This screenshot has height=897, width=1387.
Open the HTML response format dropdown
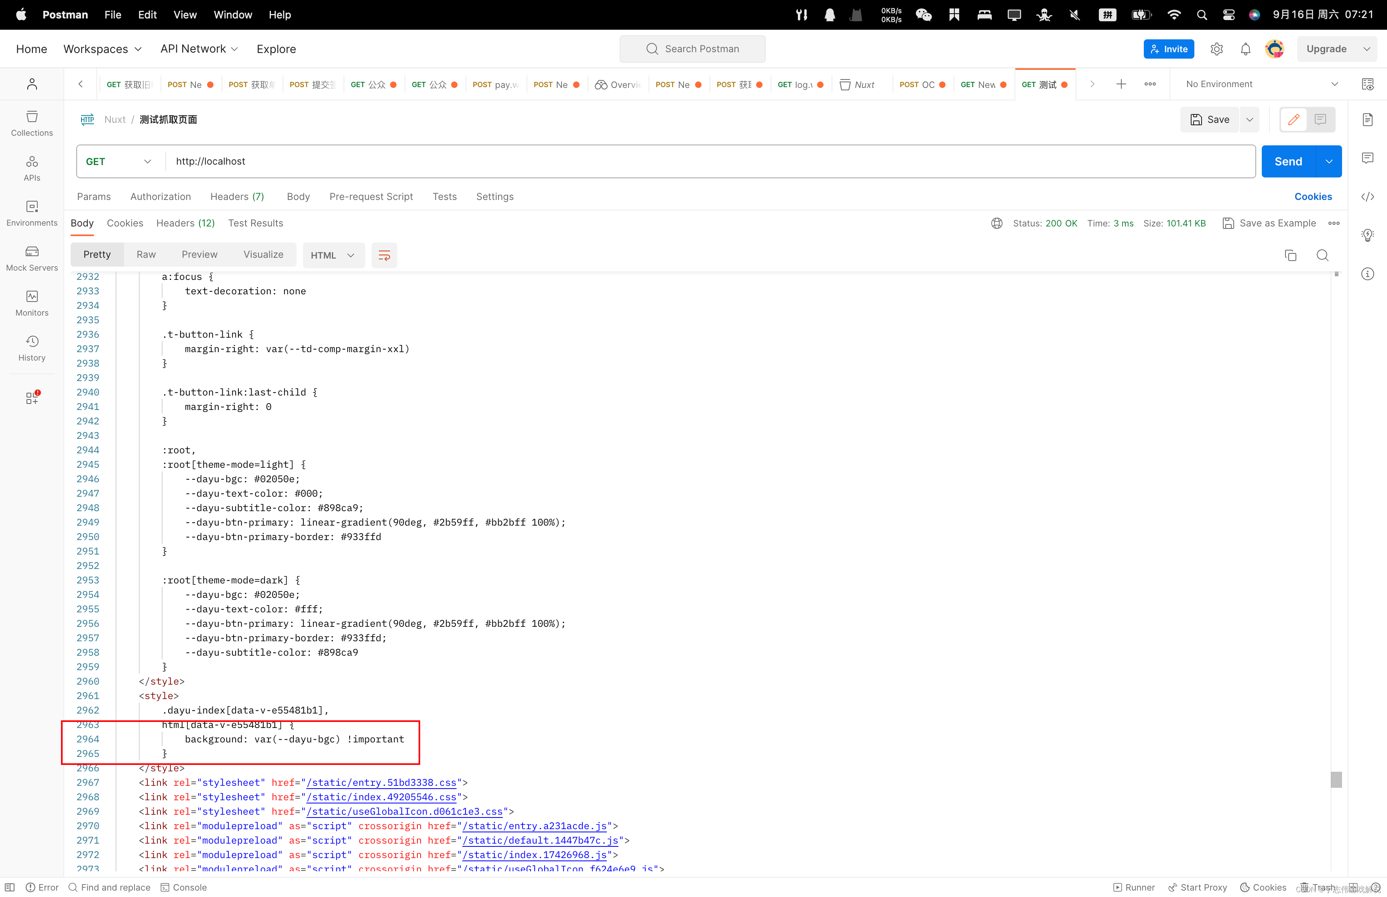tap(333, 255)
